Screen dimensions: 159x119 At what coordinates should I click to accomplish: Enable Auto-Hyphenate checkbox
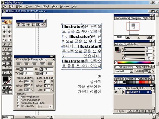19,97
